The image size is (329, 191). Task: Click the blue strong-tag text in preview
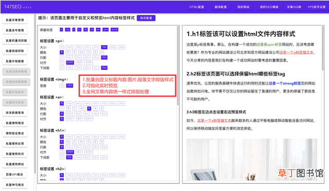(x=285, y=83)
